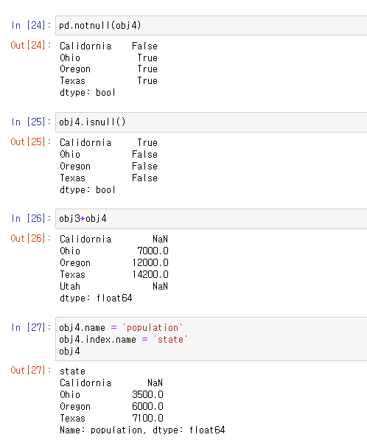
Task: Click the state index label in Out[27]
Action: [x=72, y=371]
